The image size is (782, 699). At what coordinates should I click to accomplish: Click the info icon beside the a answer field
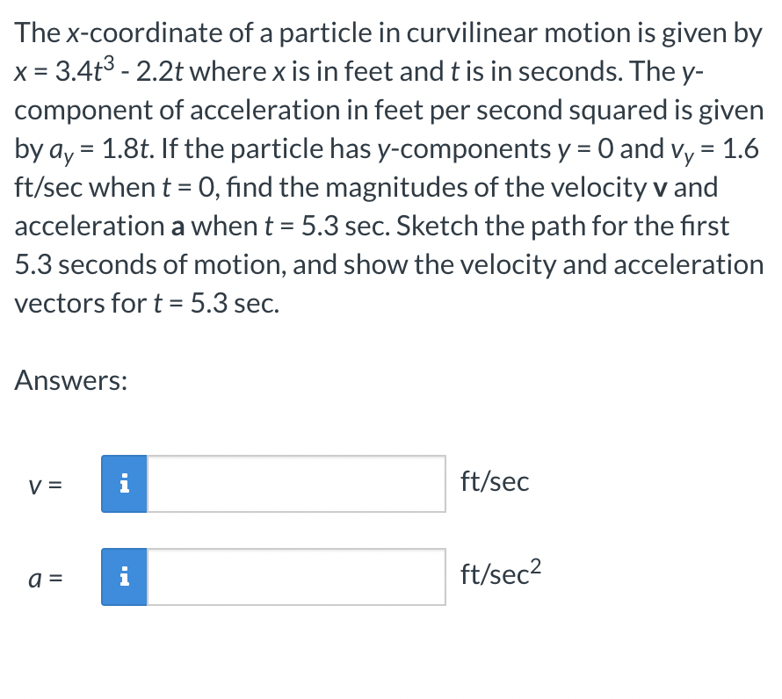tap(124, 577)
